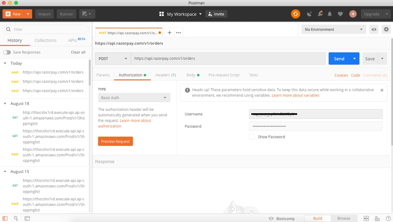Click Clear all history link
393x222 pixels.
click(x=78, y=52)
